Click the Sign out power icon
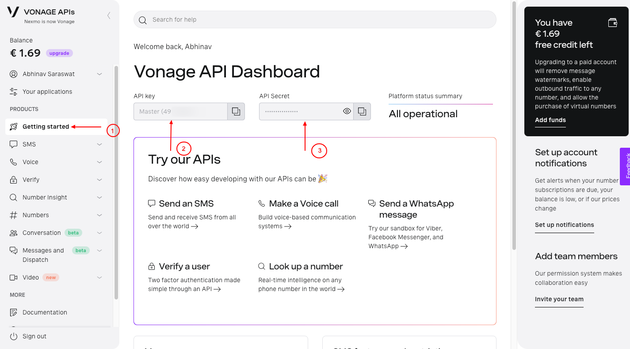630x349 pixels. tap(14, 336)
